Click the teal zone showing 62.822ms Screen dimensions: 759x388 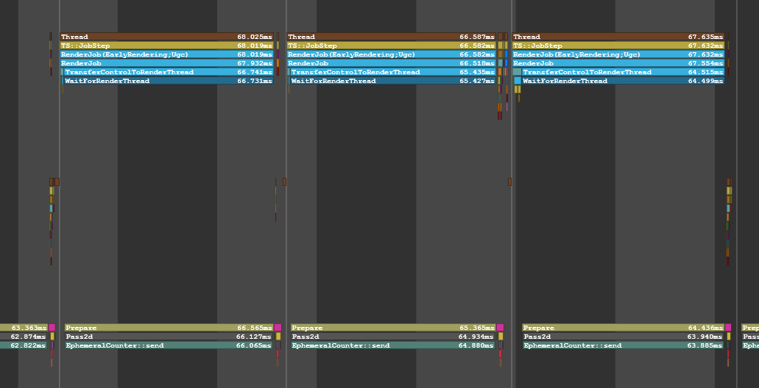[x=24, y=345]
